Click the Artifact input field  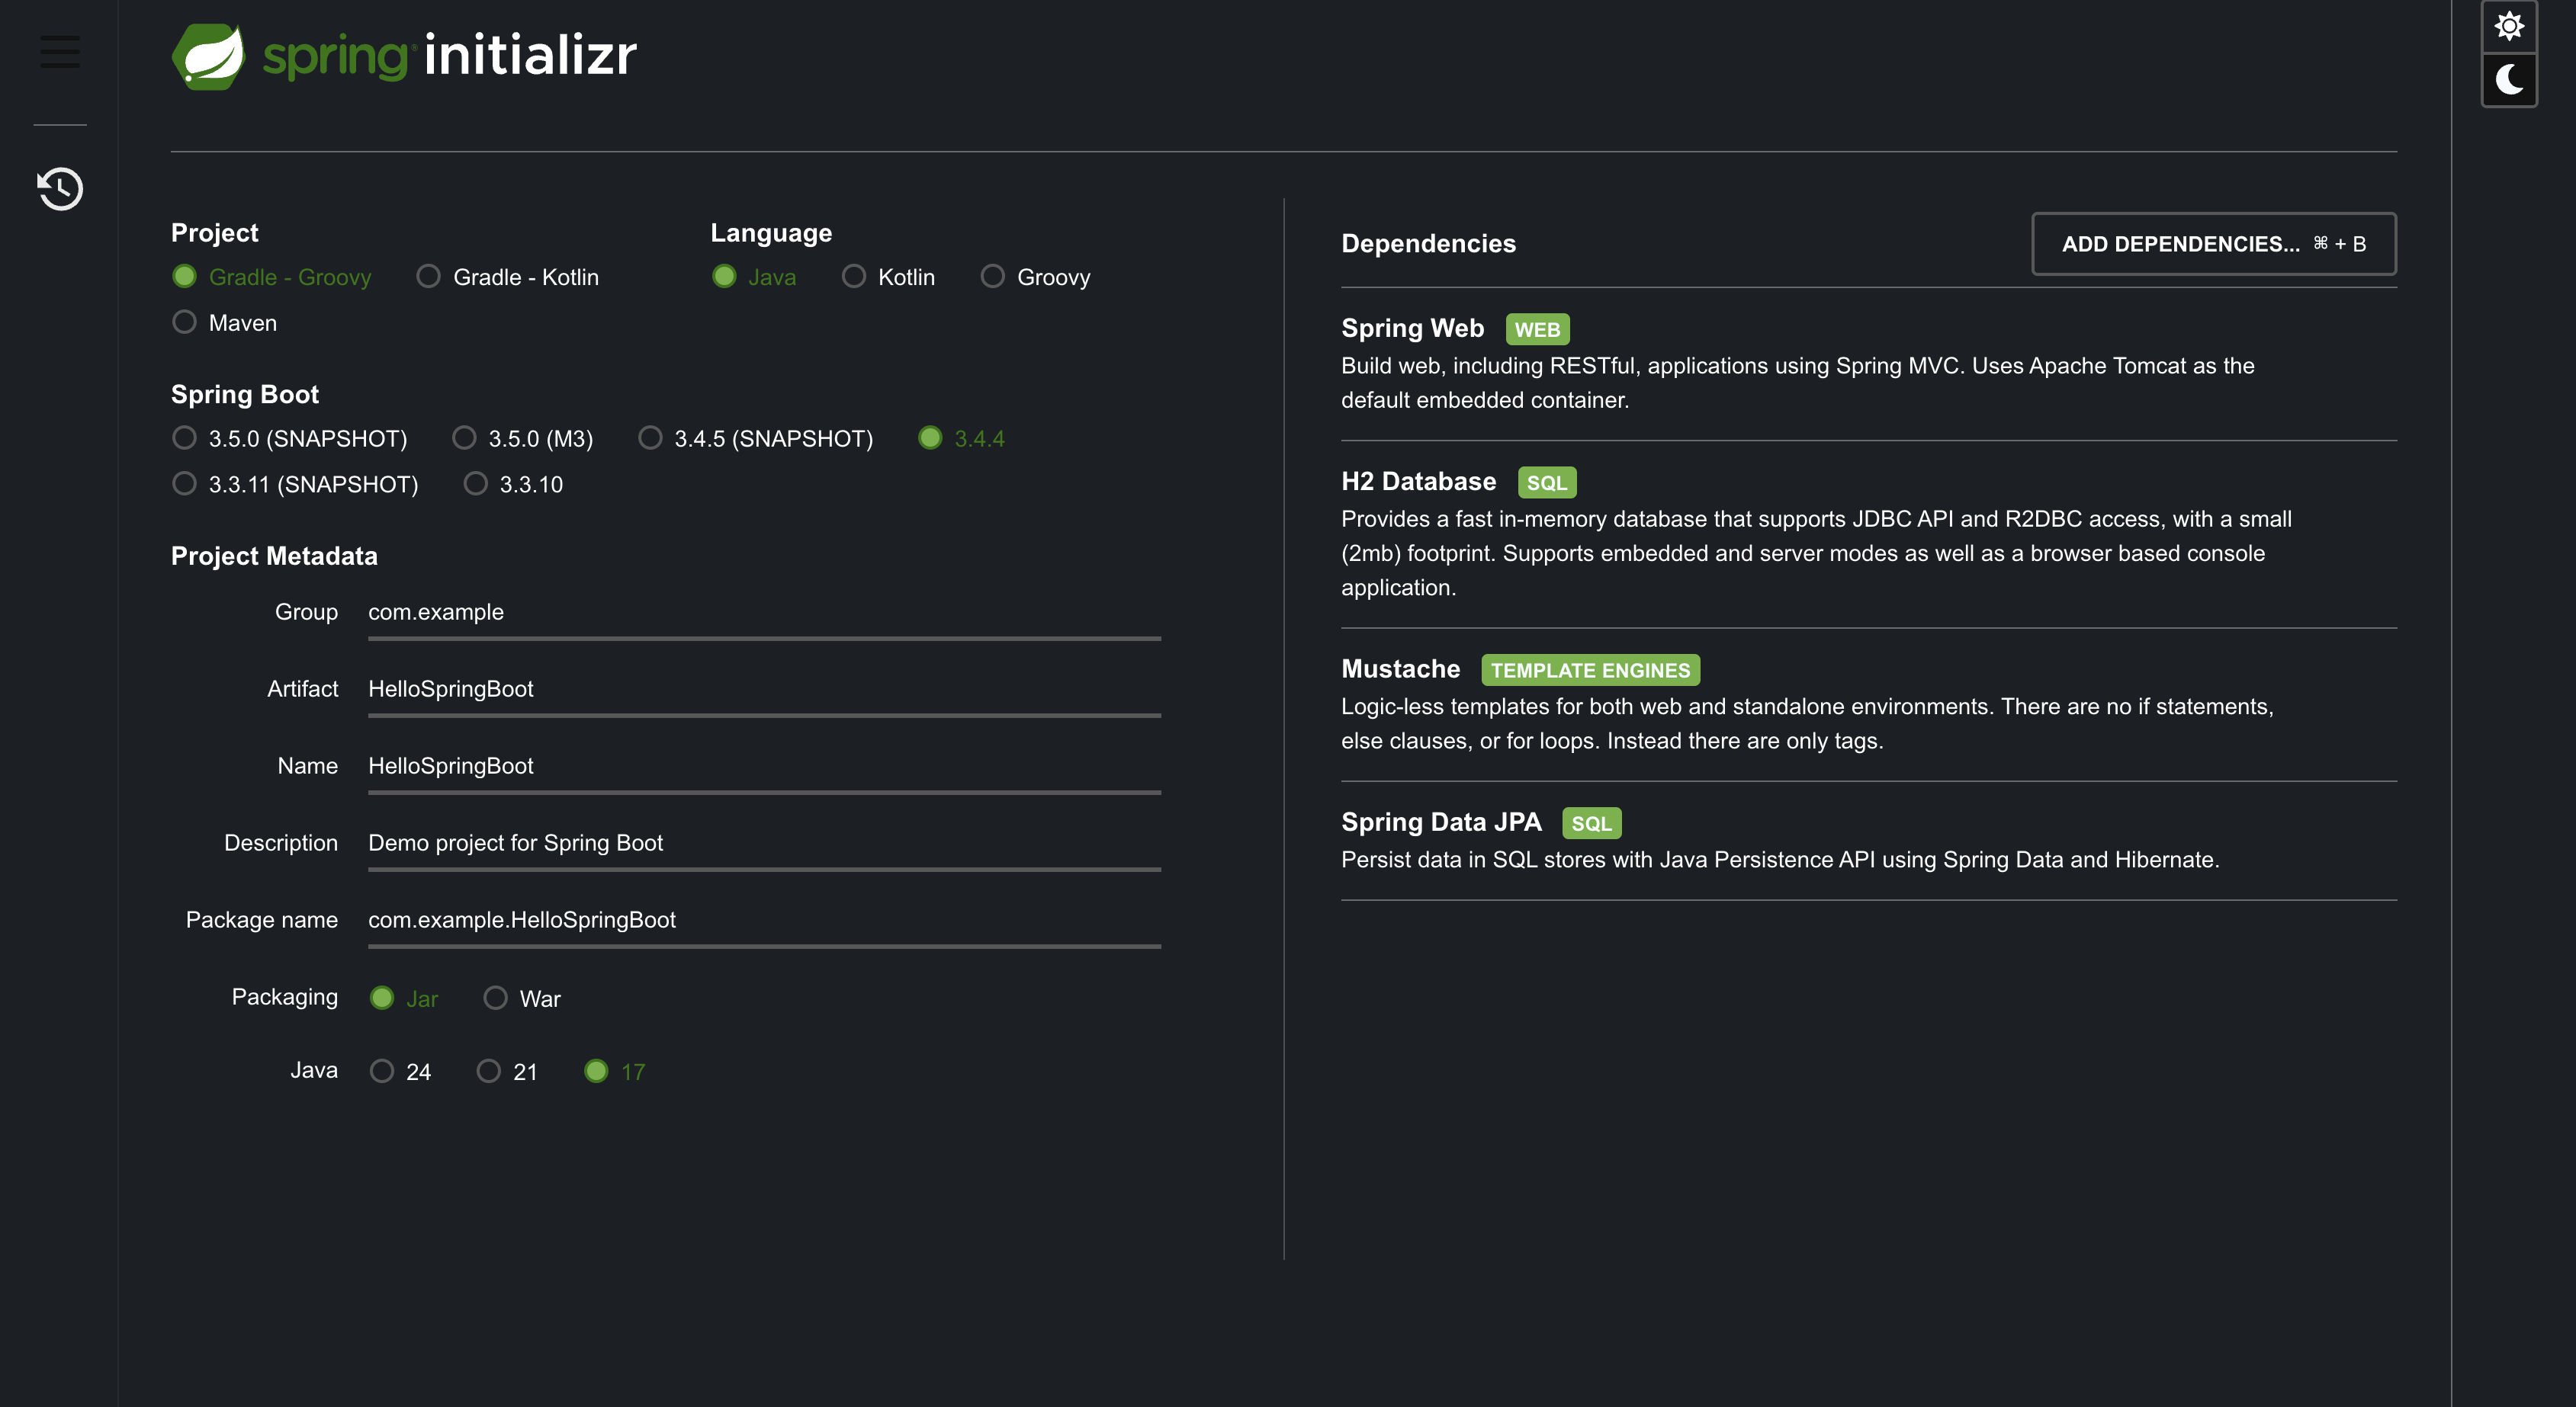pos(763,690)
